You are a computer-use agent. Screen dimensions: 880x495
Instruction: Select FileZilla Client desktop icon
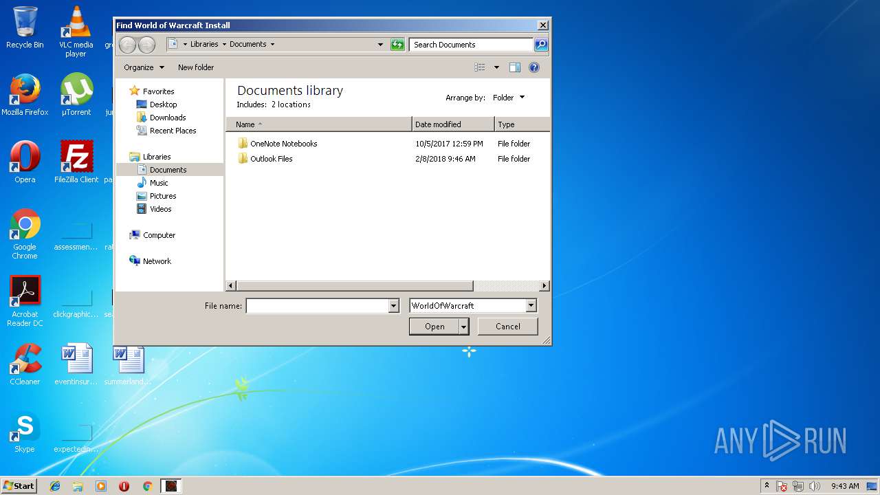click(x=76, y=162)
